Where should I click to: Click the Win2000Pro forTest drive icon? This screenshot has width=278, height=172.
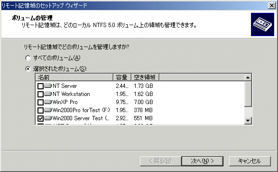48,110
